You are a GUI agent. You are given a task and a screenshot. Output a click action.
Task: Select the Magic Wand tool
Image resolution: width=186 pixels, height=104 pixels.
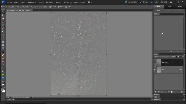3,32
